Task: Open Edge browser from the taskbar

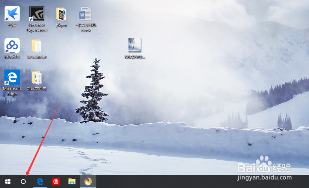Action: coord(40,182)
